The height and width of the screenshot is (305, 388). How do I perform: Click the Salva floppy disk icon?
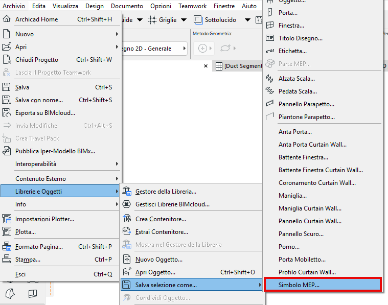coord(6,87)
